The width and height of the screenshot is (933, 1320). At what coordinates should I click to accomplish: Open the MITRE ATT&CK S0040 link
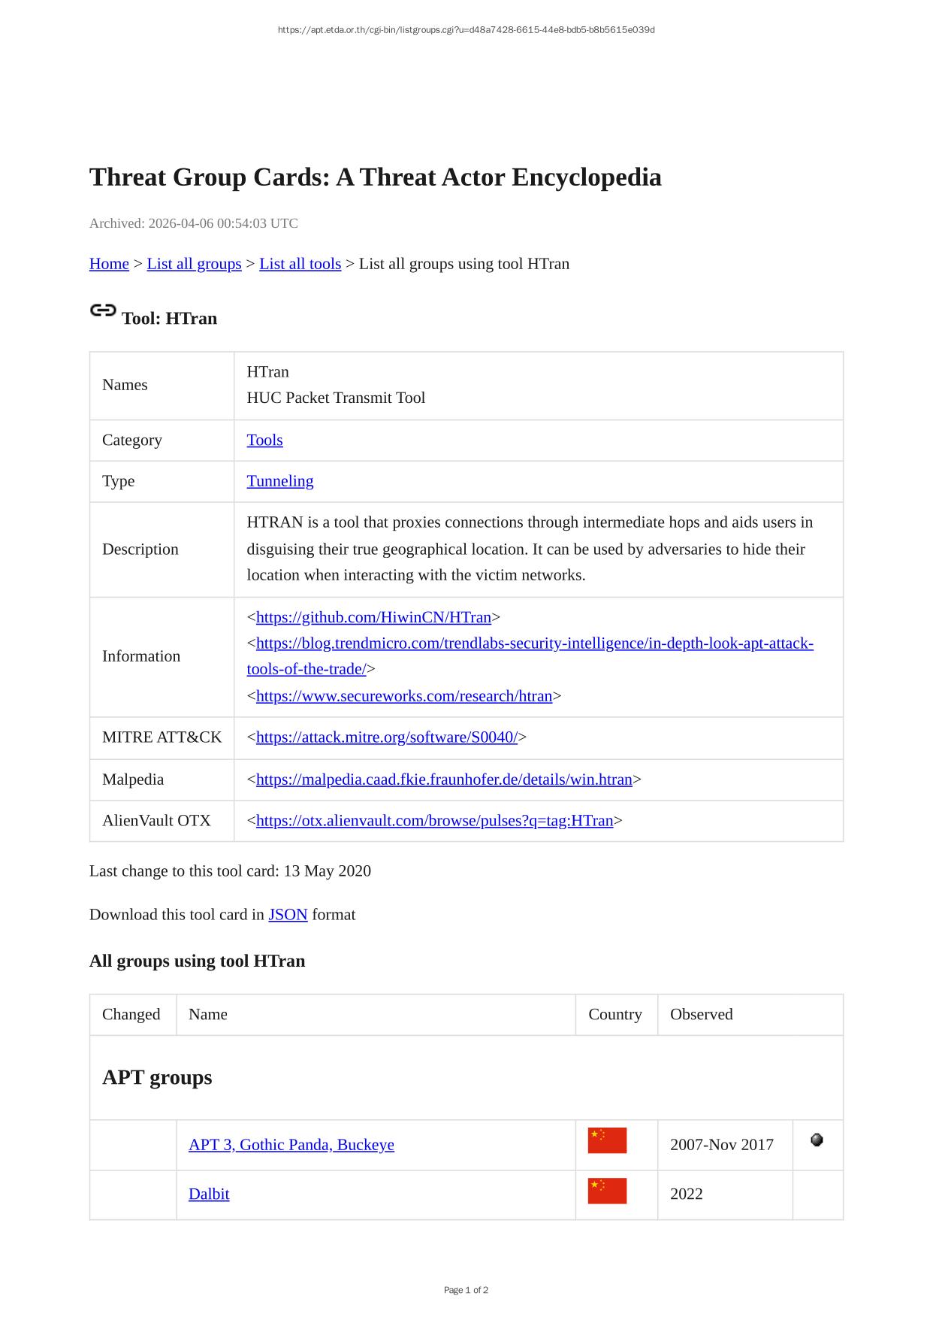pyautogui.click(x=386, y=737)
